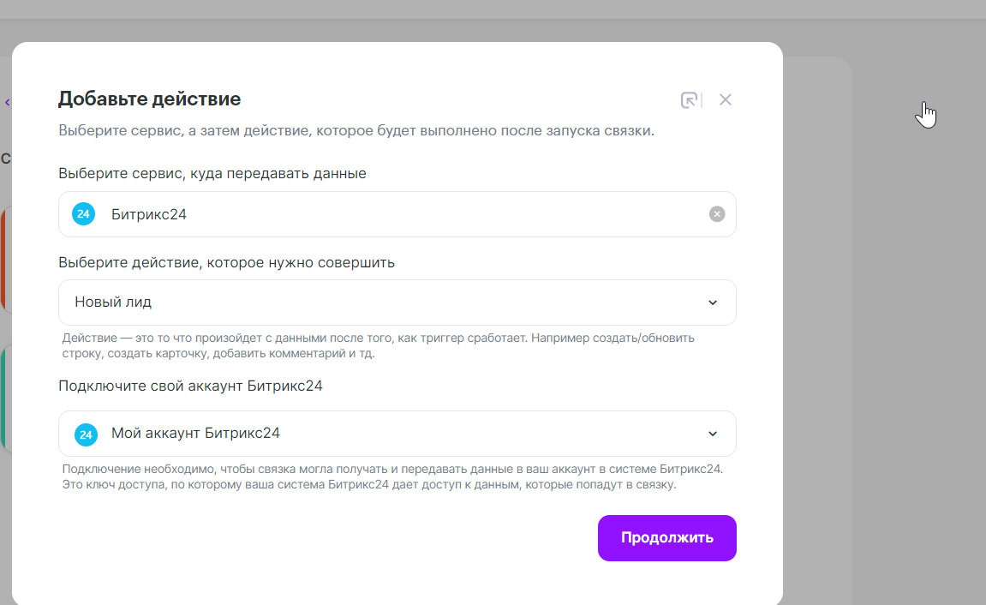Click the Подключите свой аккаунт Битрикс24 label
This screenshot has width=986, height=605.
tap(190, 386)
